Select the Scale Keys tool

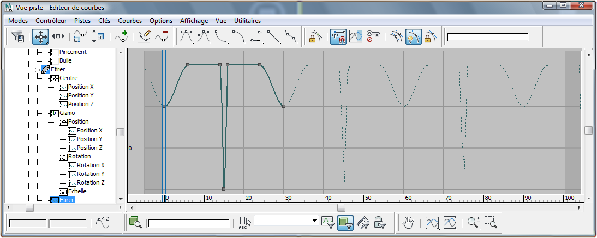click(x=80, y=36)
